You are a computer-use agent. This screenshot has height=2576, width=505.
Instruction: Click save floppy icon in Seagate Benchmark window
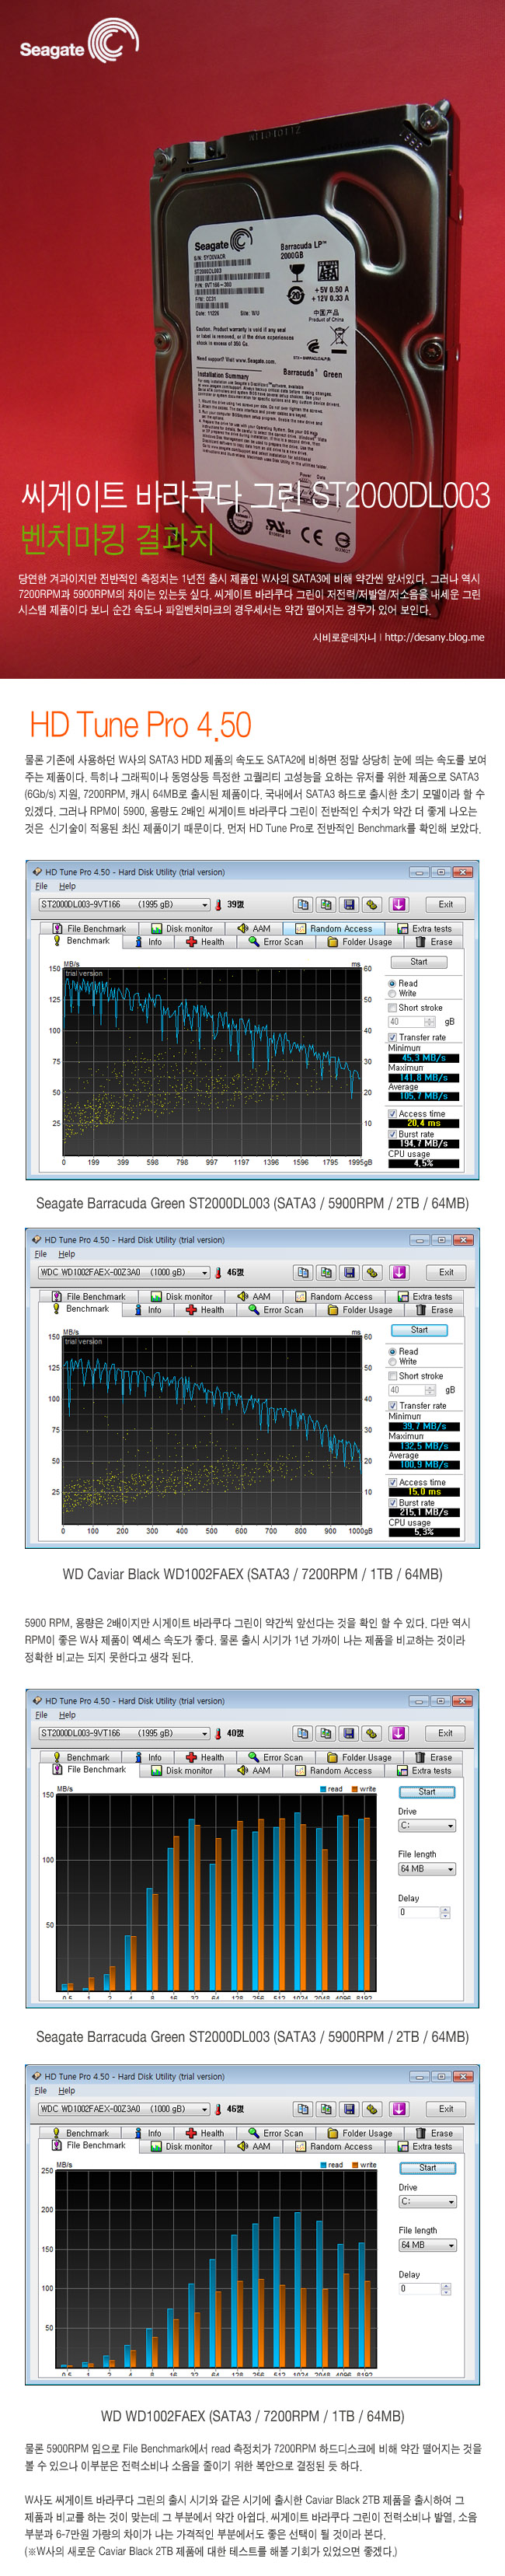(348, 904)
